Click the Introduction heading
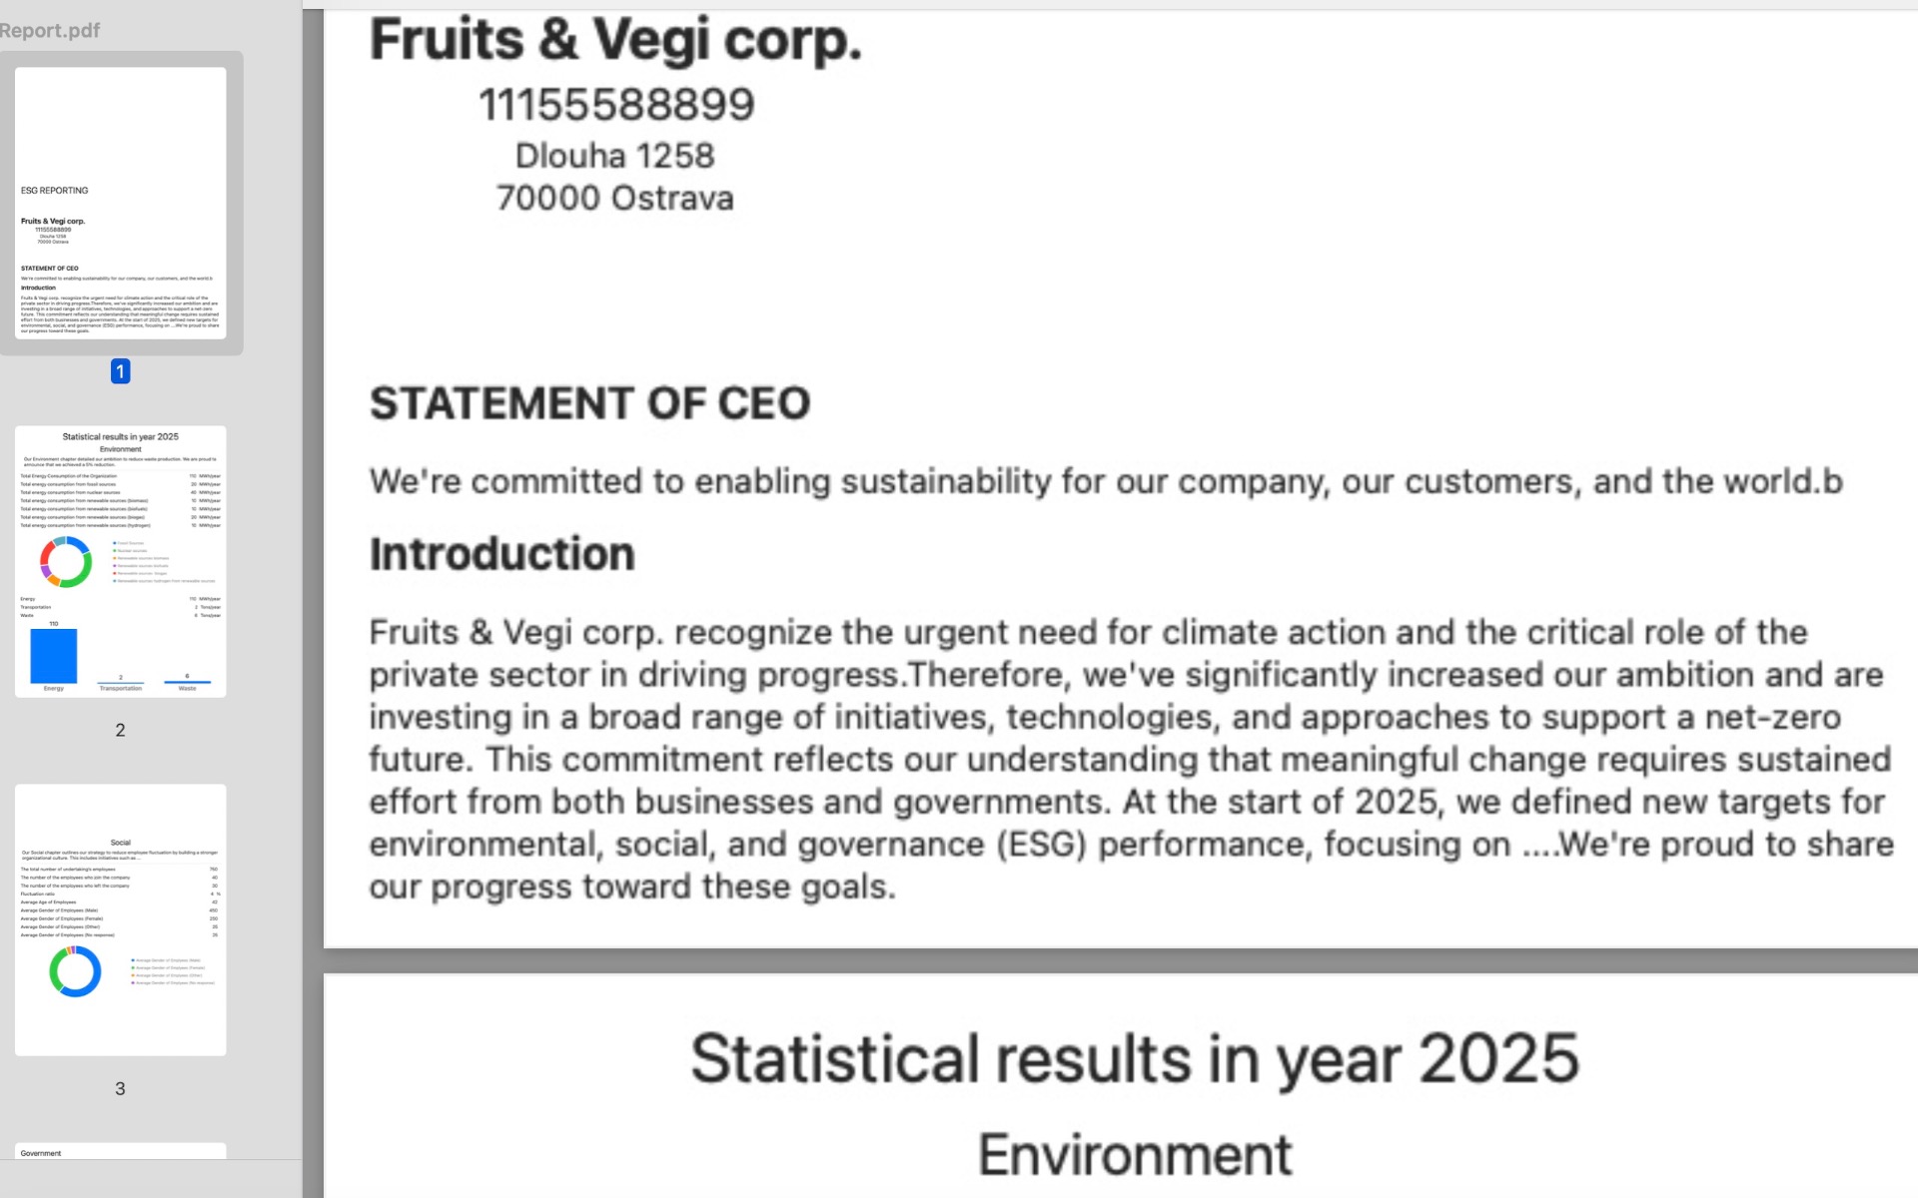This screenshot has height=1198, width=1918. pyautogui.click(x=501, y=554)
